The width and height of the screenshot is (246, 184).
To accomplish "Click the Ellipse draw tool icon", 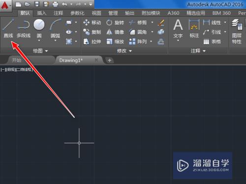I will (69, 32).
